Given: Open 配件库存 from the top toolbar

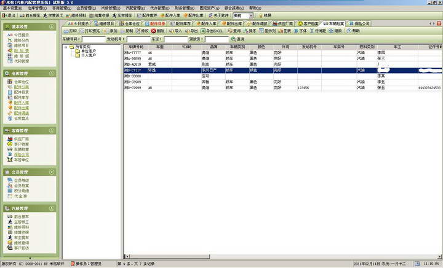Looking at the screenshot, I should click(147, 15).
